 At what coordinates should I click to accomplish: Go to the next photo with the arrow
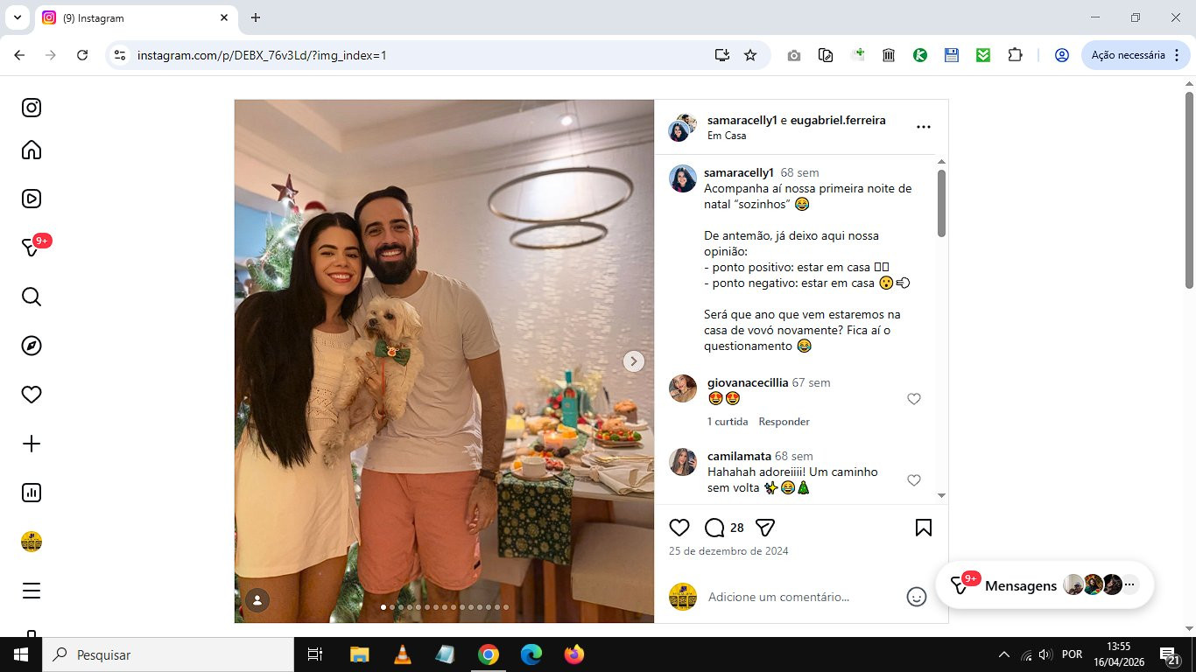pyautogui.click(x=634, y=361)
